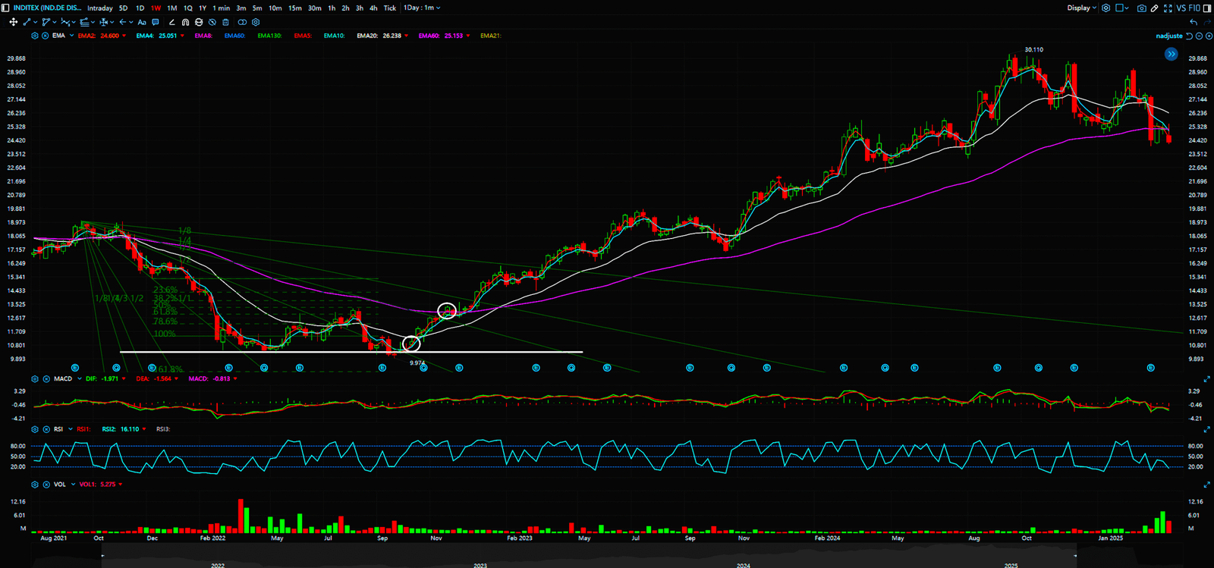Select the text annotation tool

(142, 23)
